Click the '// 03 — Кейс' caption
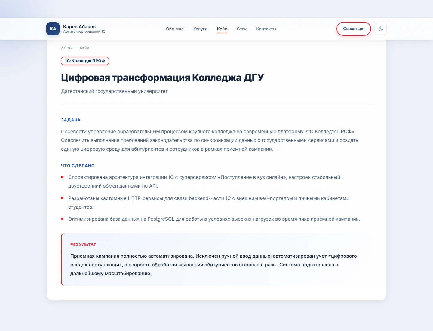Image resolution: width=433 pixels, height=331 pixels. 75,48
